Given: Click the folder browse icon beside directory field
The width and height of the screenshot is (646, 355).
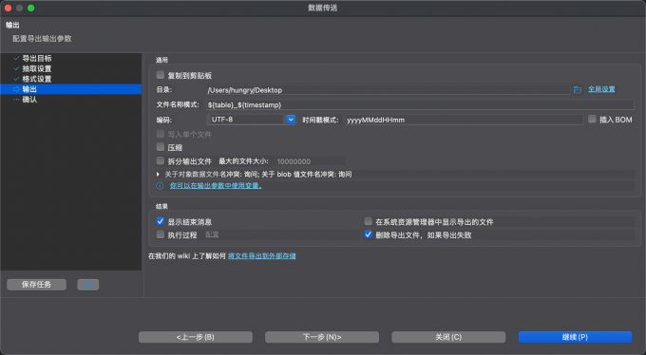Looking at the screenshot, I should click(578, 89).
